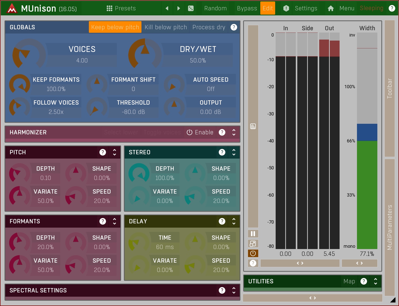Toggle Bypass in top bar
The image size is (399, 306).
(x=247, y=8)
